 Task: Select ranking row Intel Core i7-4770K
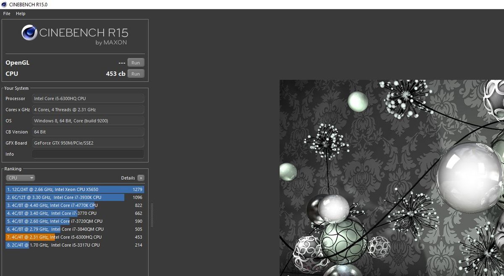[x=75, y=205]
